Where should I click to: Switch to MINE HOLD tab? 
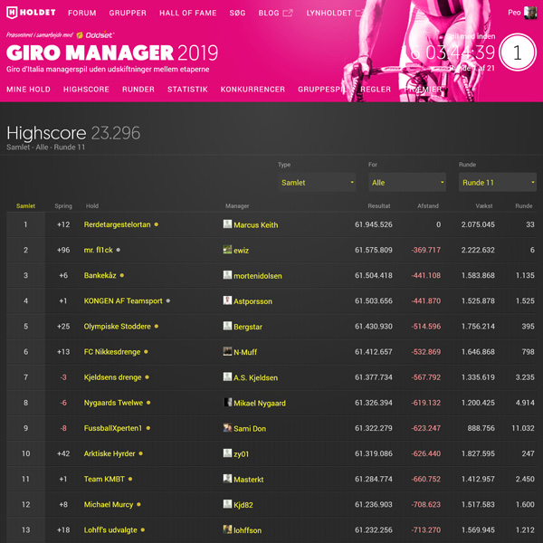[28, 90]
